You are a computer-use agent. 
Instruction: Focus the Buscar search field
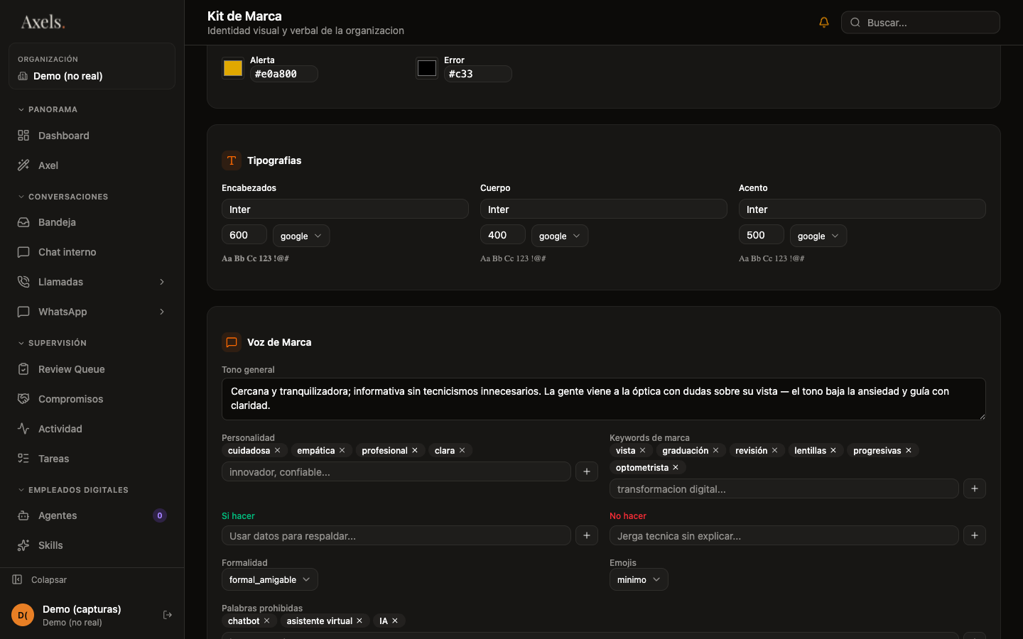(x=921, y=23)
